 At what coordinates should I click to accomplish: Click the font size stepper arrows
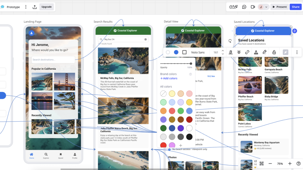pyautogui.click(x=223, y=52)
